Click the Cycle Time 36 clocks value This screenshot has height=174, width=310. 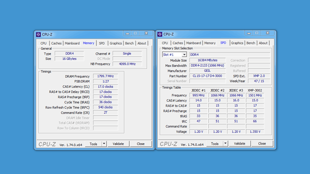(x=106, y=102)
